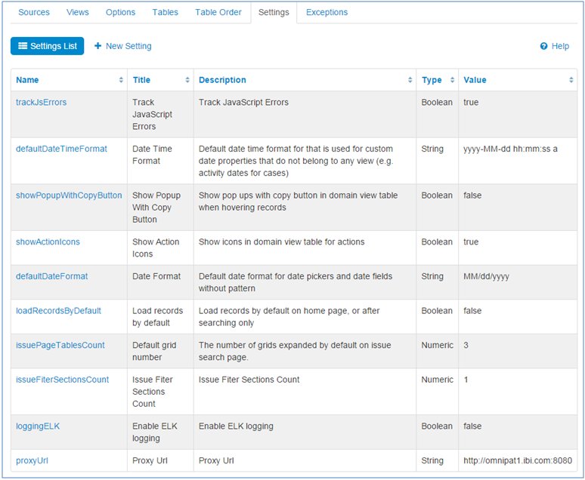
Task: Click the Help question mark icon
Action: click(543, 47)
